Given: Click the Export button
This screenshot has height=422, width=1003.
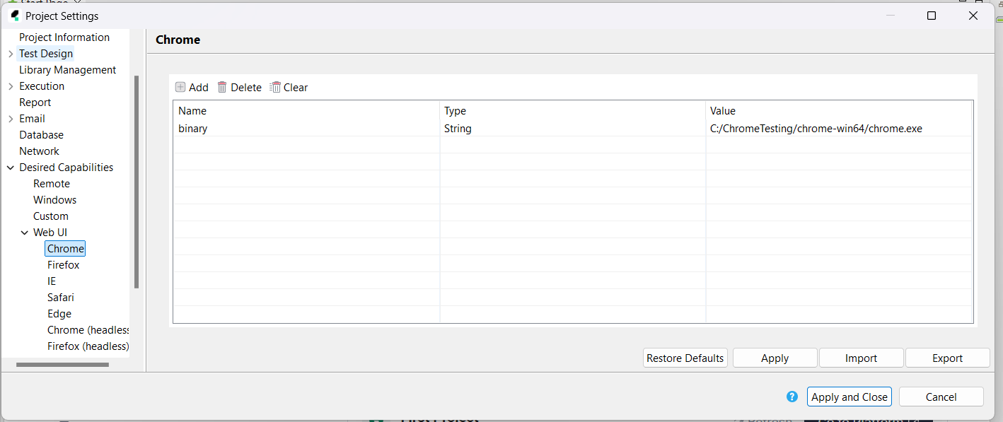Looking at the screenshot, I should tap(947, 358).
